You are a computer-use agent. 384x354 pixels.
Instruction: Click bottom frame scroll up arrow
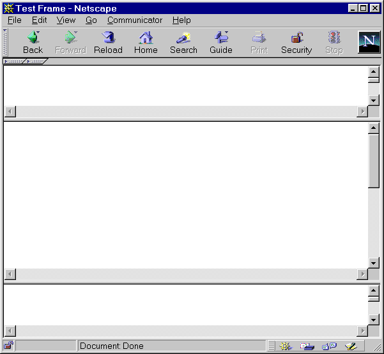pos(374,290)
